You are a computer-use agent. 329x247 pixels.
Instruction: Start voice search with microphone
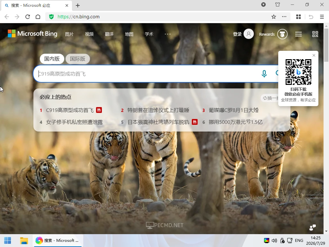264,74
